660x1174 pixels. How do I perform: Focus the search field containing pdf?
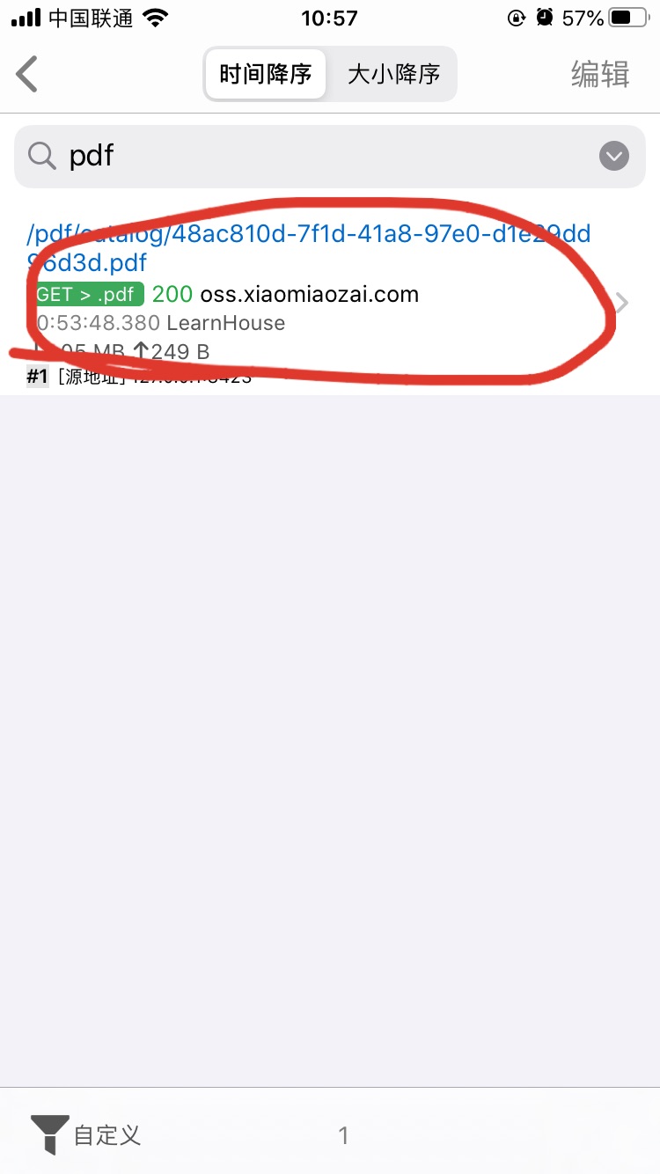pyautogui.click(x=330, y=157)
